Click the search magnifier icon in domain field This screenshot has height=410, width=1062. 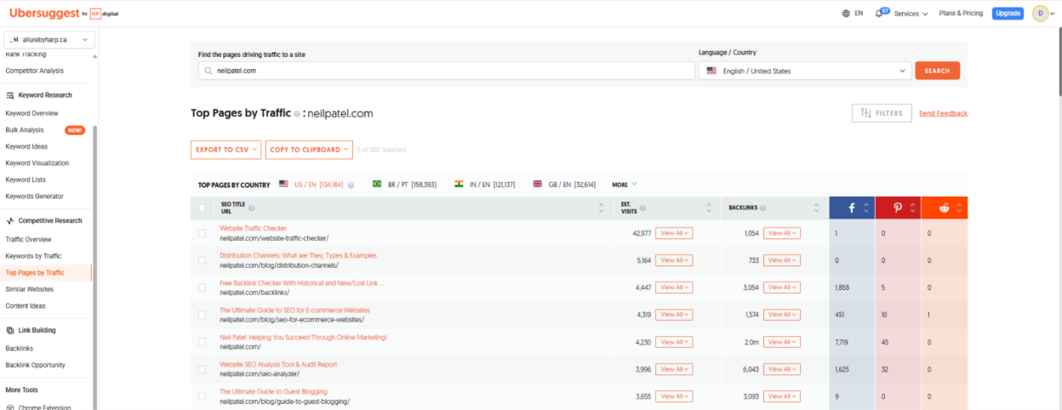(x=208, y=71)
